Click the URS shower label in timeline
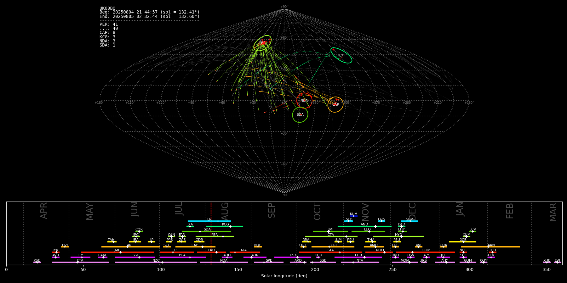Screen dimensions: 567x283 click(423, 261)
